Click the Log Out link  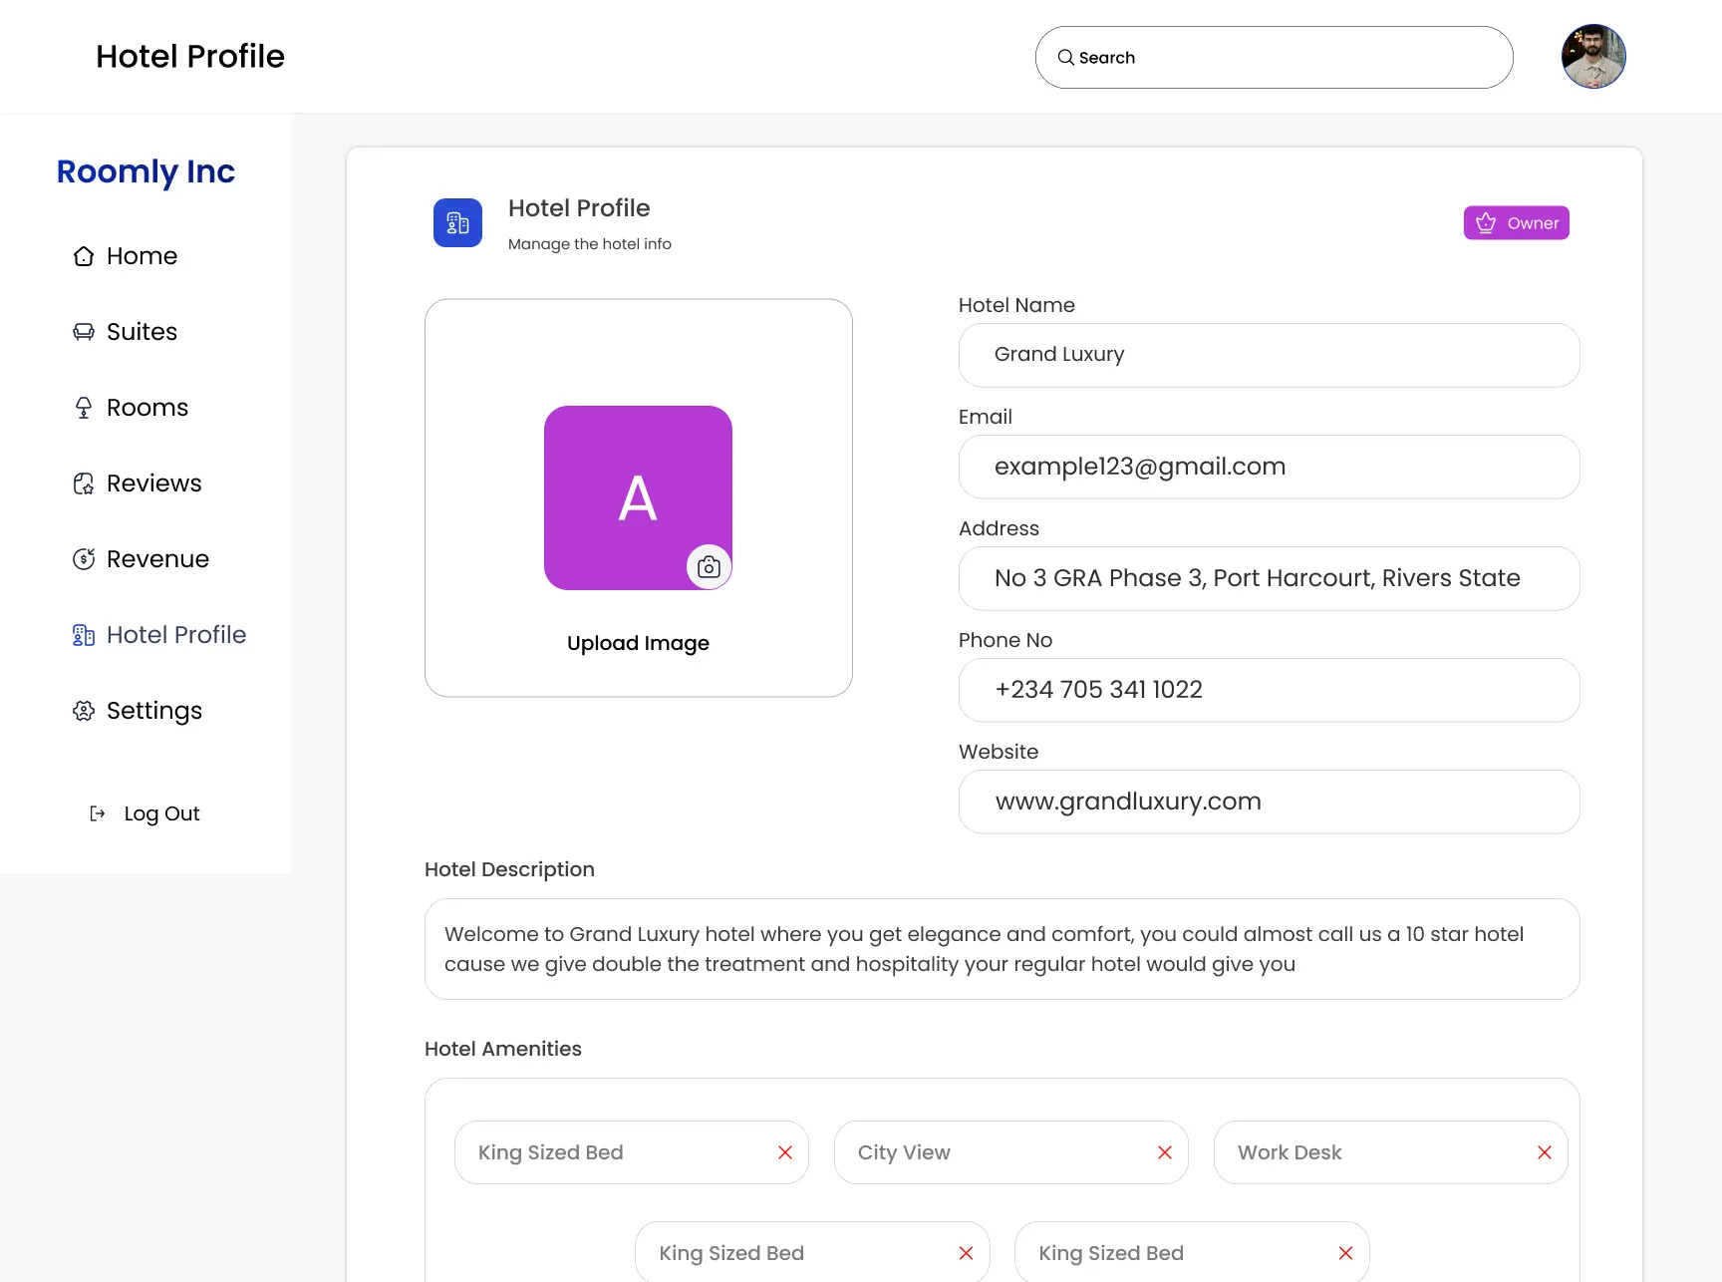tap(145, 813)
